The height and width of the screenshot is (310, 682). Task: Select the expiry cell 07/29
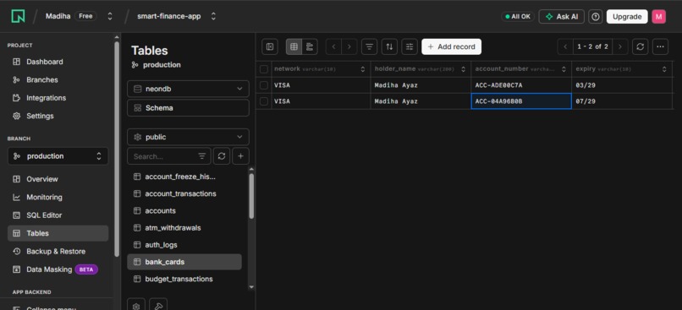point(622,101)
